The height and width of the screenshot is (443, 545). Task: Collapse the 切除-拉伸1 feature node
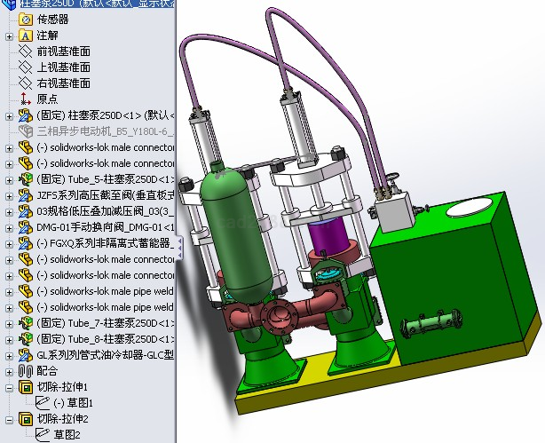point(9,387)
